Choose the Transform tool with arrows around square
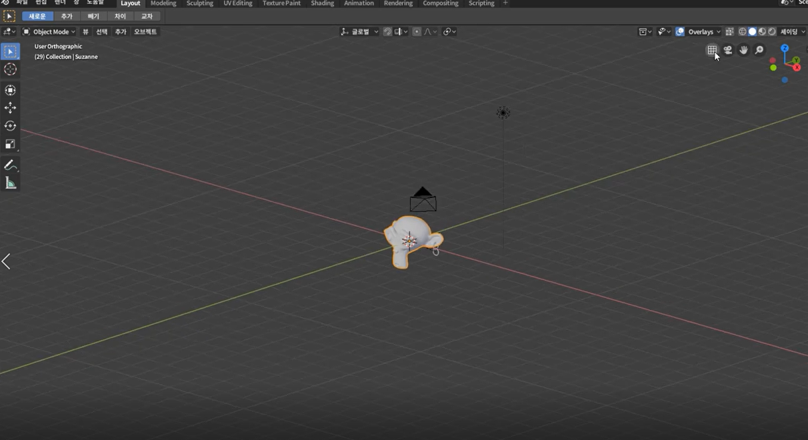 click(10, 90)
